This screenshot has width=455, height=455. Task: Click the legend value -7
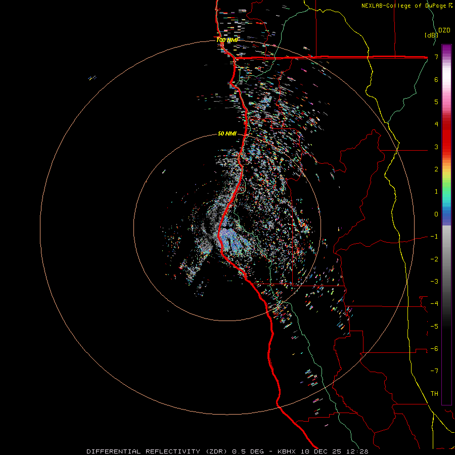(x=434, y=371)
